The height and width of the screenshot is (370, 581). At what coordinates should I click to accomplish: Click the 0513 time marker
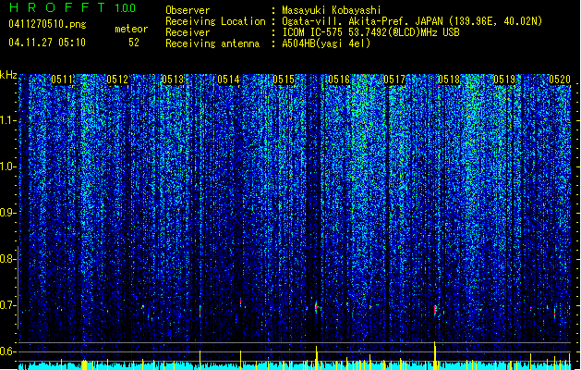173,80
